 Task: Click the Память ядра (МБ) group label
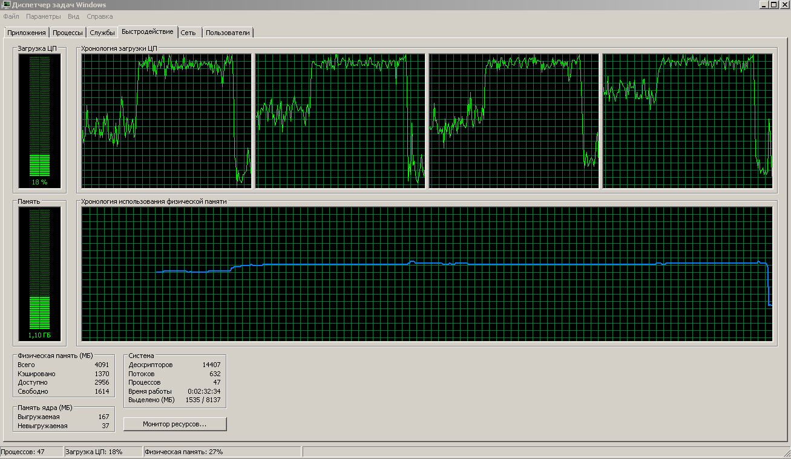[x=45, y=408]
